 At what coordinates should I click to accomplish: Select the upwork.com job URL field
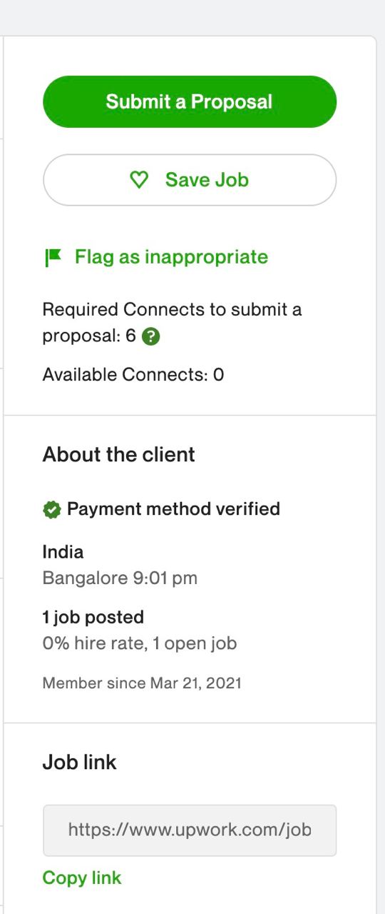(x=190, y=830)
